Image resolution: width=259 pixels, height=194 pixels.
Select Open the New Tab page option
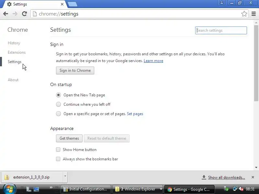coord(58,95)
